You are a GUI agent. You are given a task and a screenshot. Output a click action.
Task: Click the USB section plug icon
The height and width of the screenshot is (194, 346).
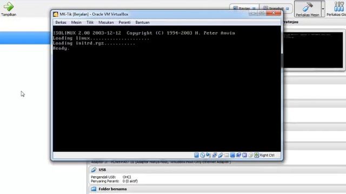point(94,170)
